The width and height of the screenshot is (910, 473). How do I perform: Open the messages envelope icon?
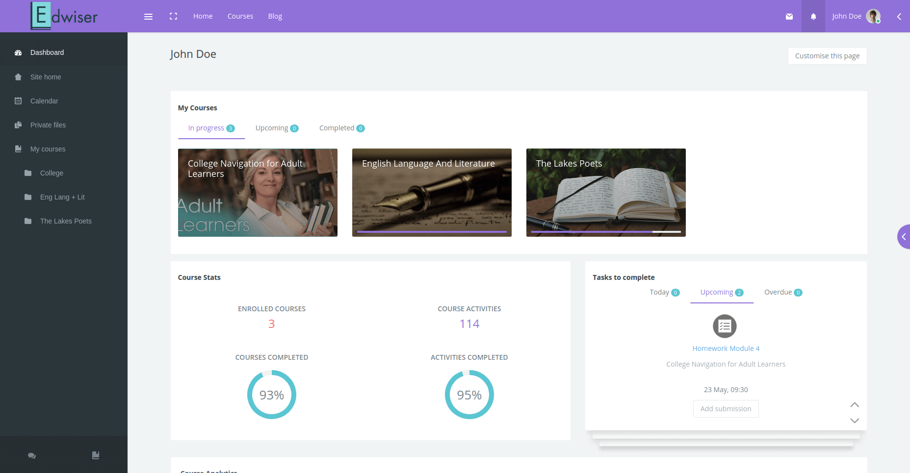click(789, 16)
